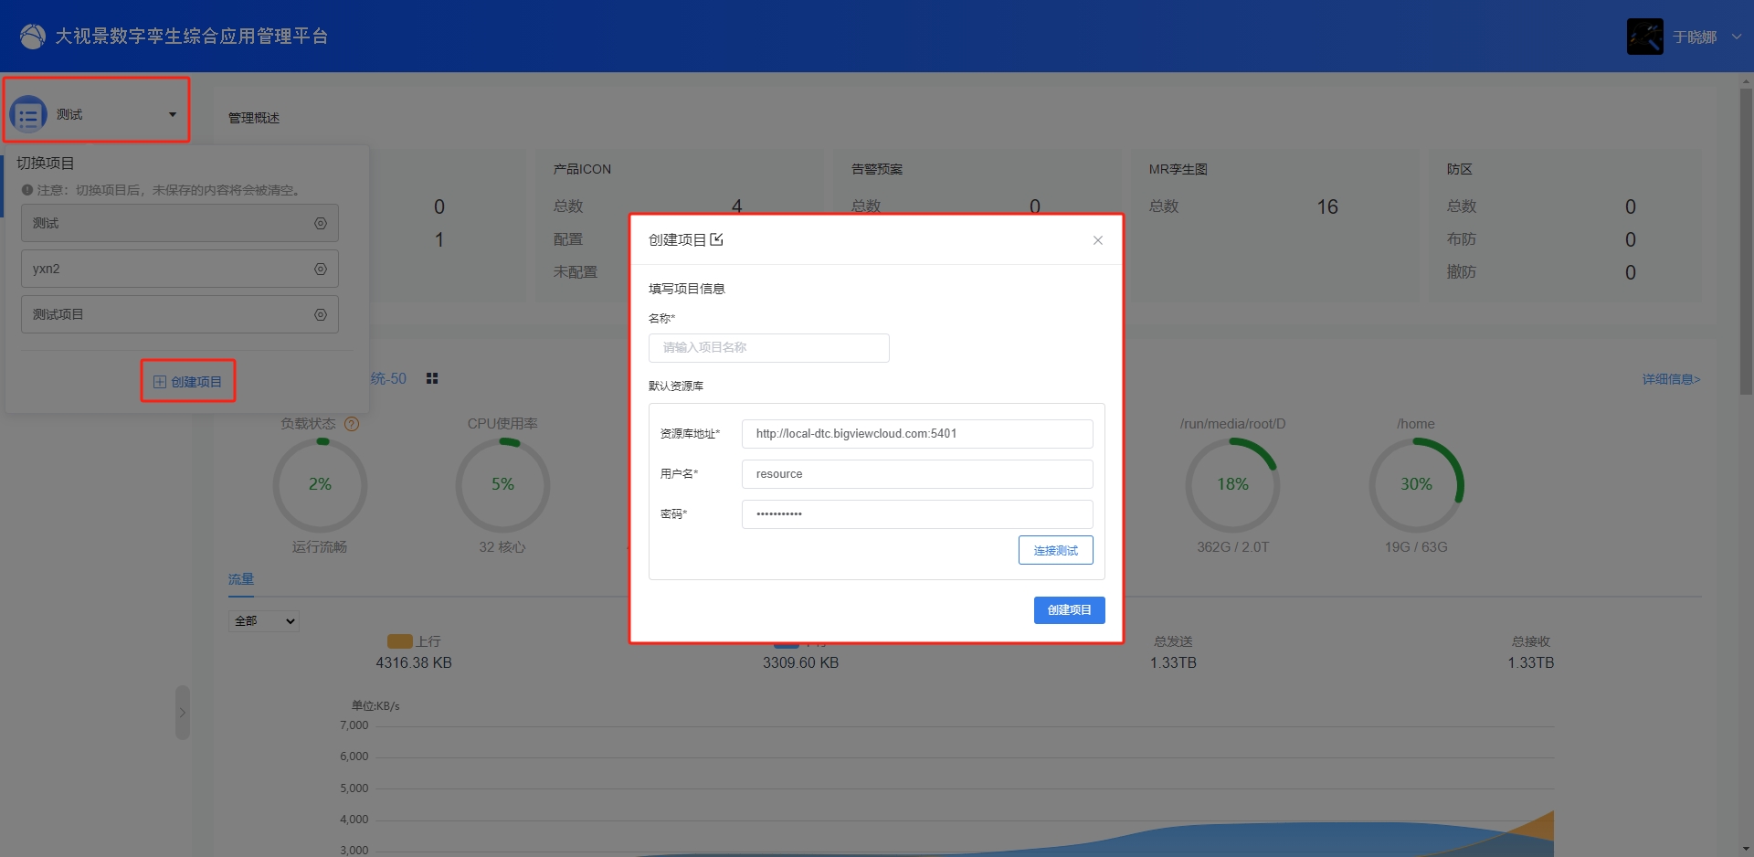This screenshot has width=1754, height=857.
Task: Open settings gear for 测试 project
Action: click(321, 223)
